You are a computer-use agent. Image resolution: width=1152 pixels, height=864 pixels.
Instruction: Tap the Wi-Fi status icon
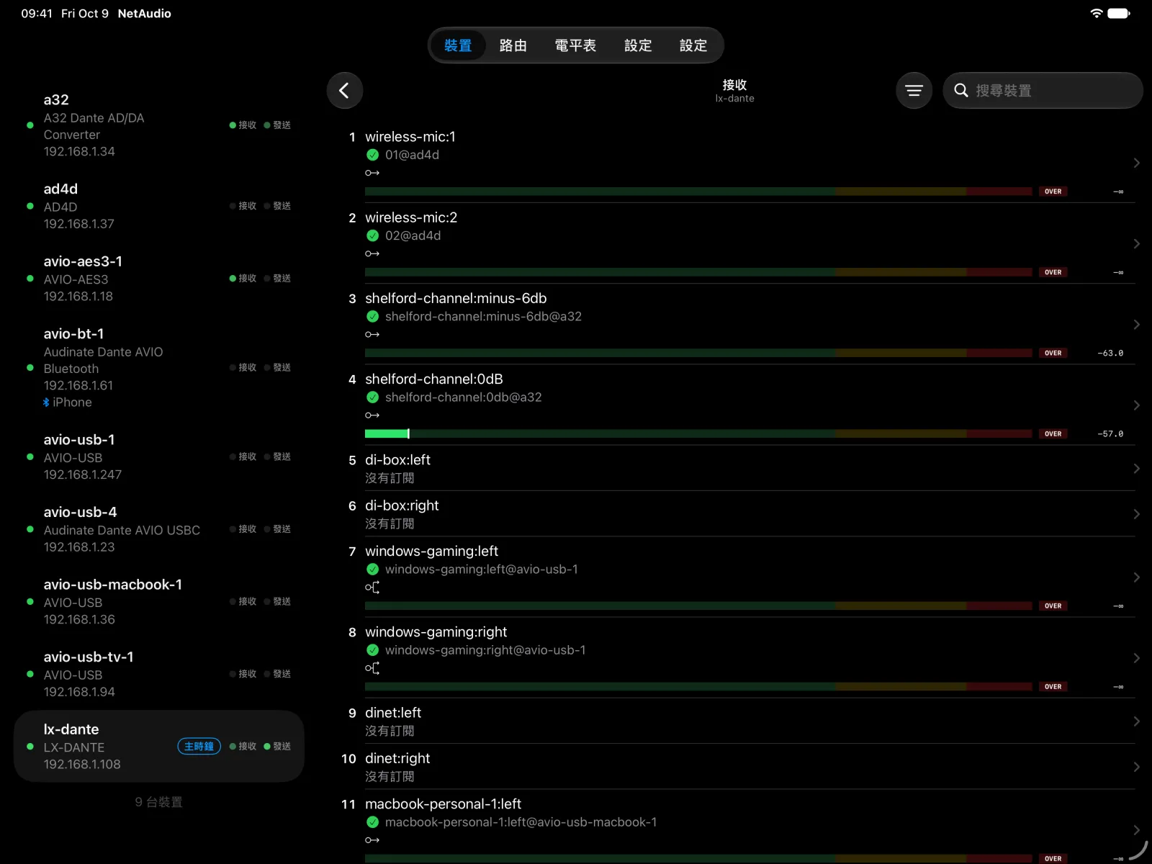pos(1097,13)
